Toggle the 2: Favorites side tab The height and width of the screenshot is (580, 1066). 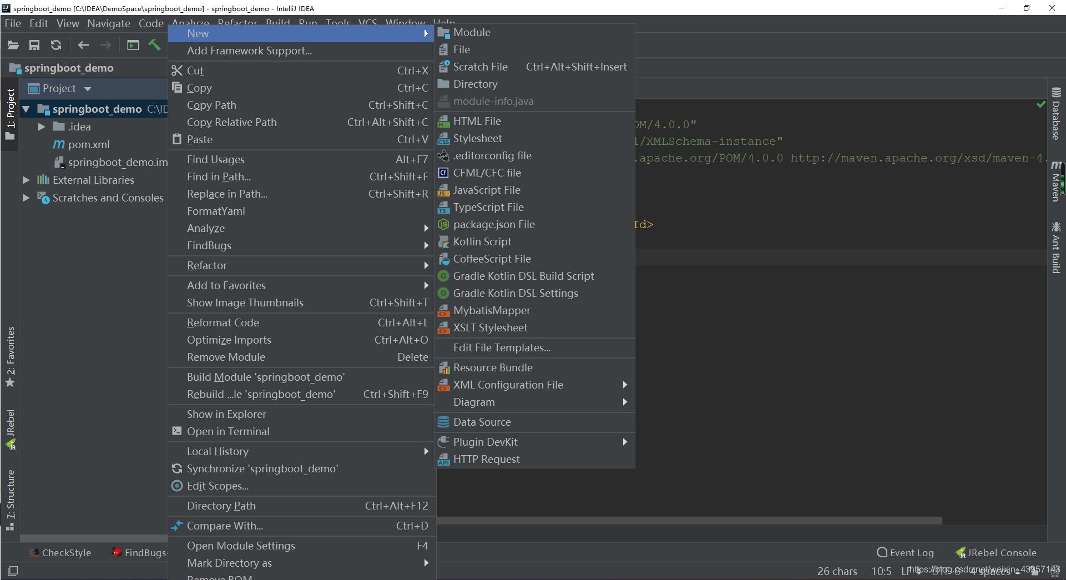point(11,357)
